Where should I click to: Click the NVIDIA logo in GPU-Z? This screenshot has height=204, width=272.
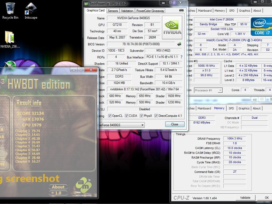tap(172, 27)
